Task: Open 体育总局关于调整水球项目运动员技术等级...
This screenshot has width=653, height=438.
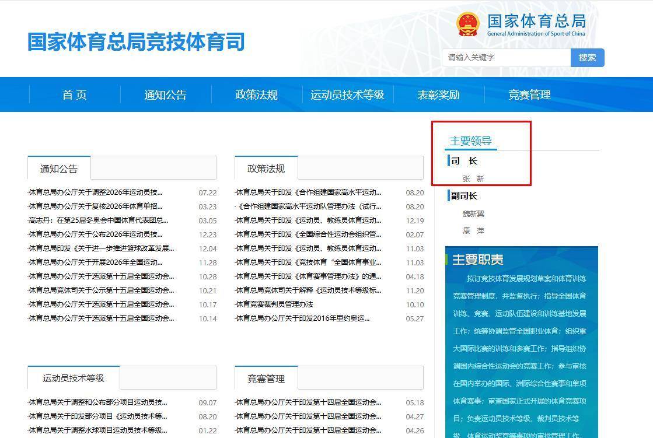Action: (x=98, y=430)
